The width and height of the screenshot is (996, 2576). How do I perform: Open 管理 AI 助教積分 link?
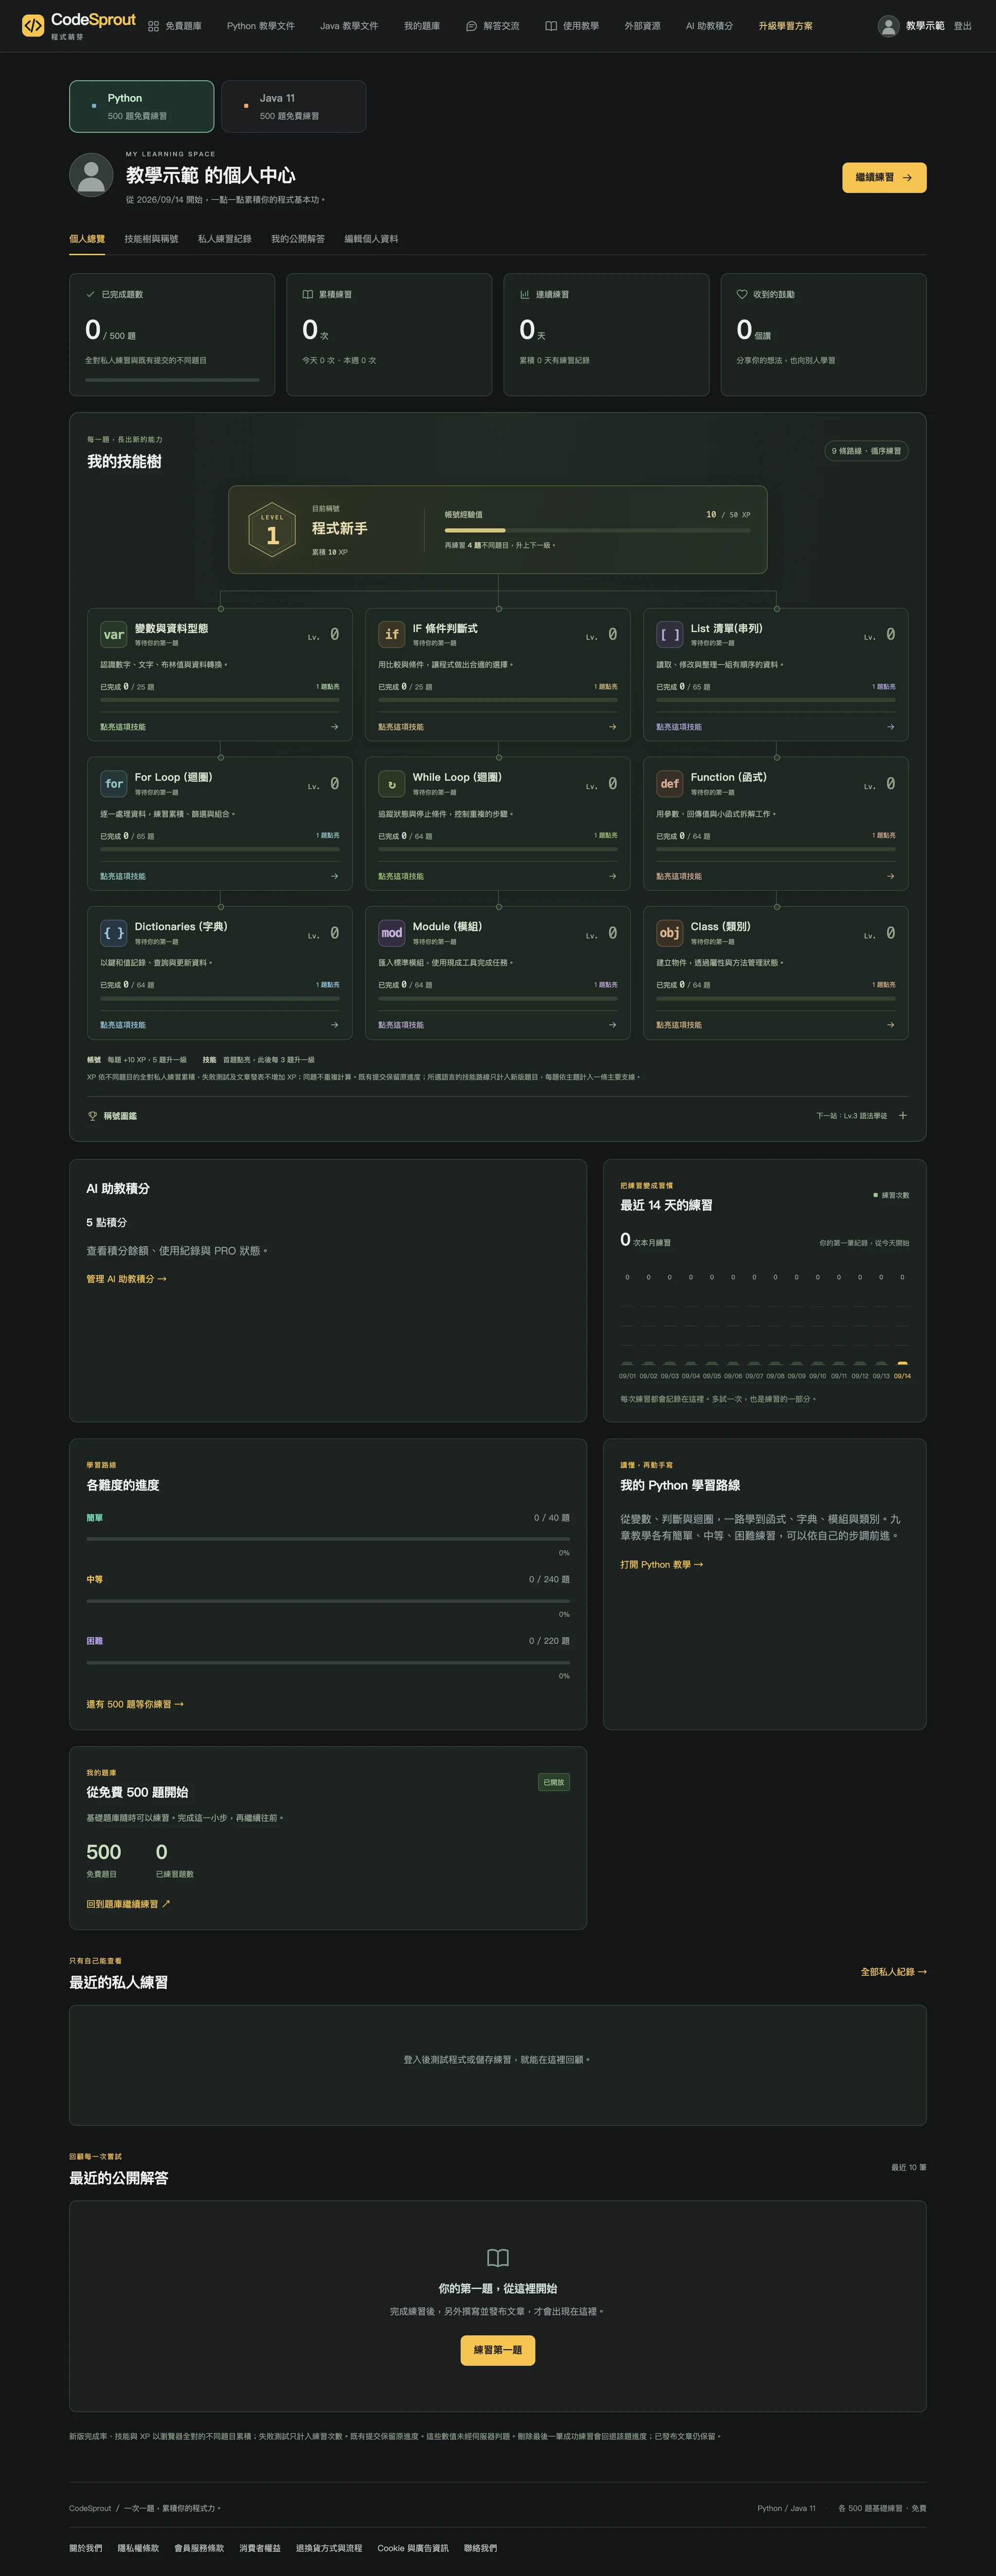tap(126, 1279)
